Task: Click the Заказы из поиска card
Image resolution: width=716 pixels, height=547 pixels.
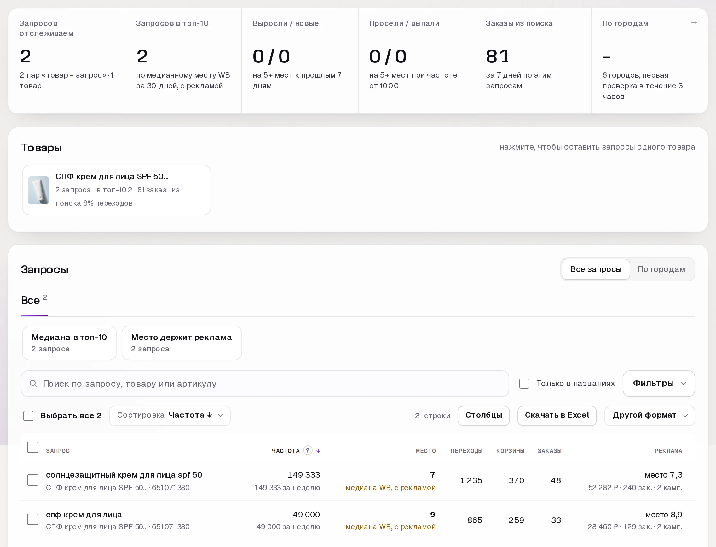Action: point(533,61)
